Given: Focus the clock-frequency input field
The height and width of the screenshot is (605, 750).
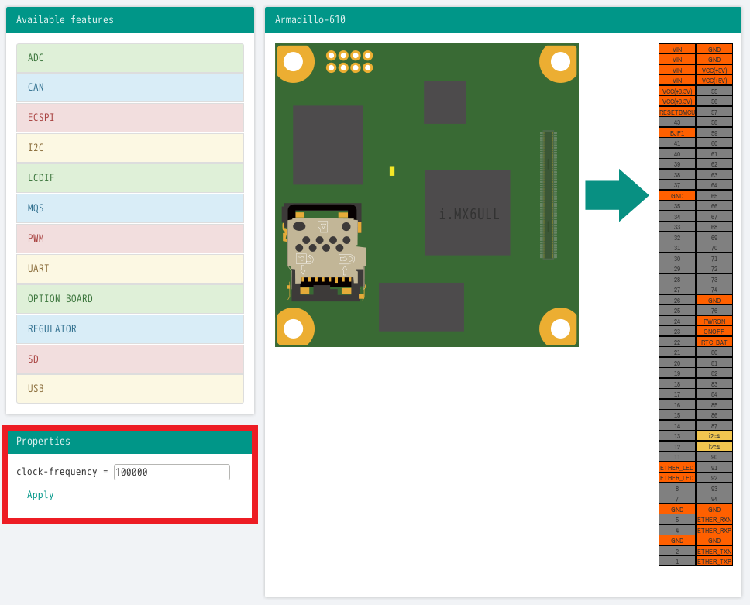Looking at the screenshot, I should point(171,473).
